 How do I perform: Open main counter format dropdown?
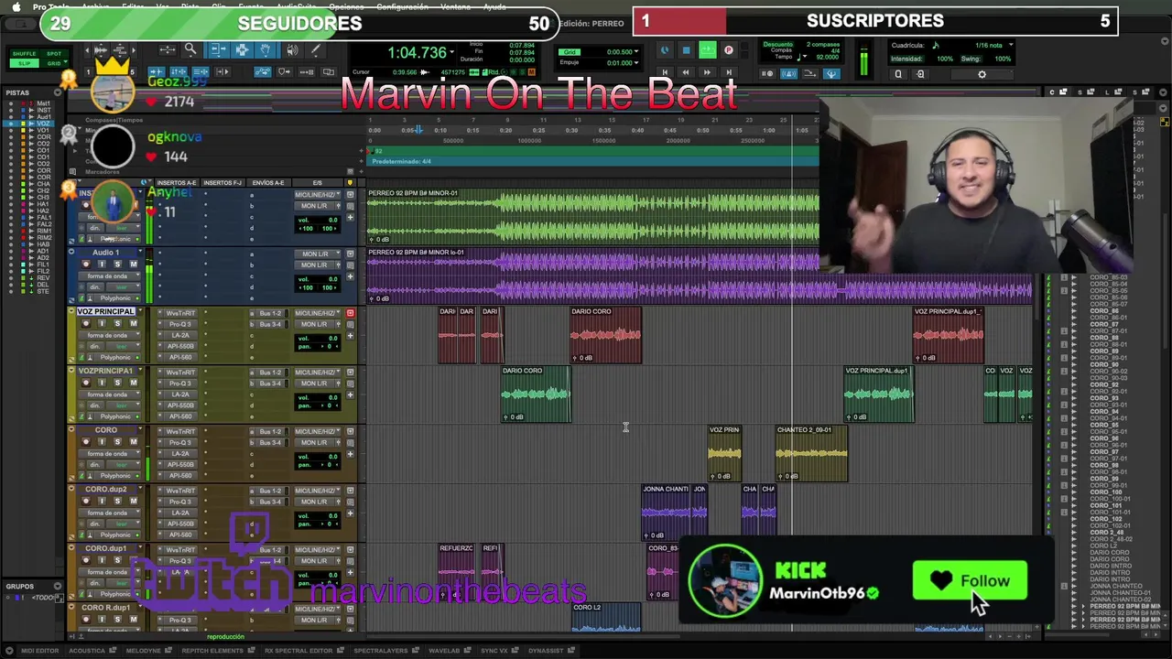(450, 52)
